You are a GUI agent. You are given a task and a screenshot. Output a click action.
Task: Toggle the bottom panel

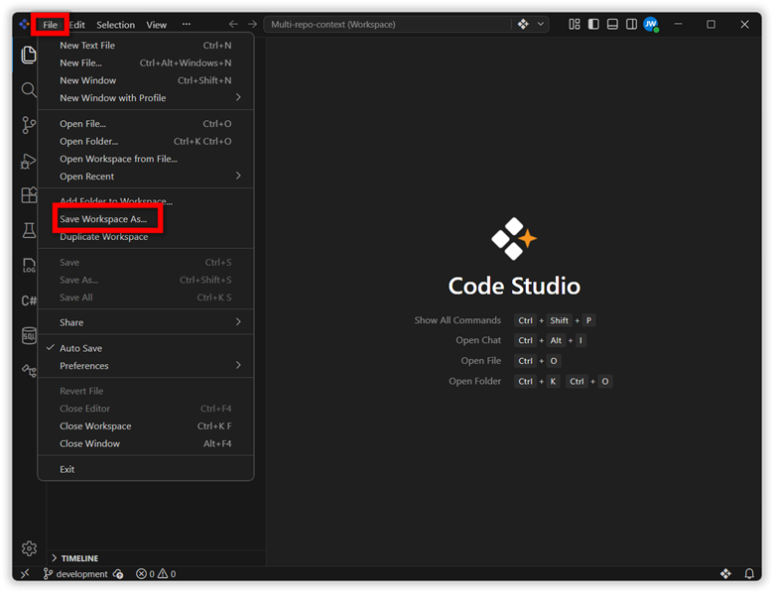tap(612, 24)
